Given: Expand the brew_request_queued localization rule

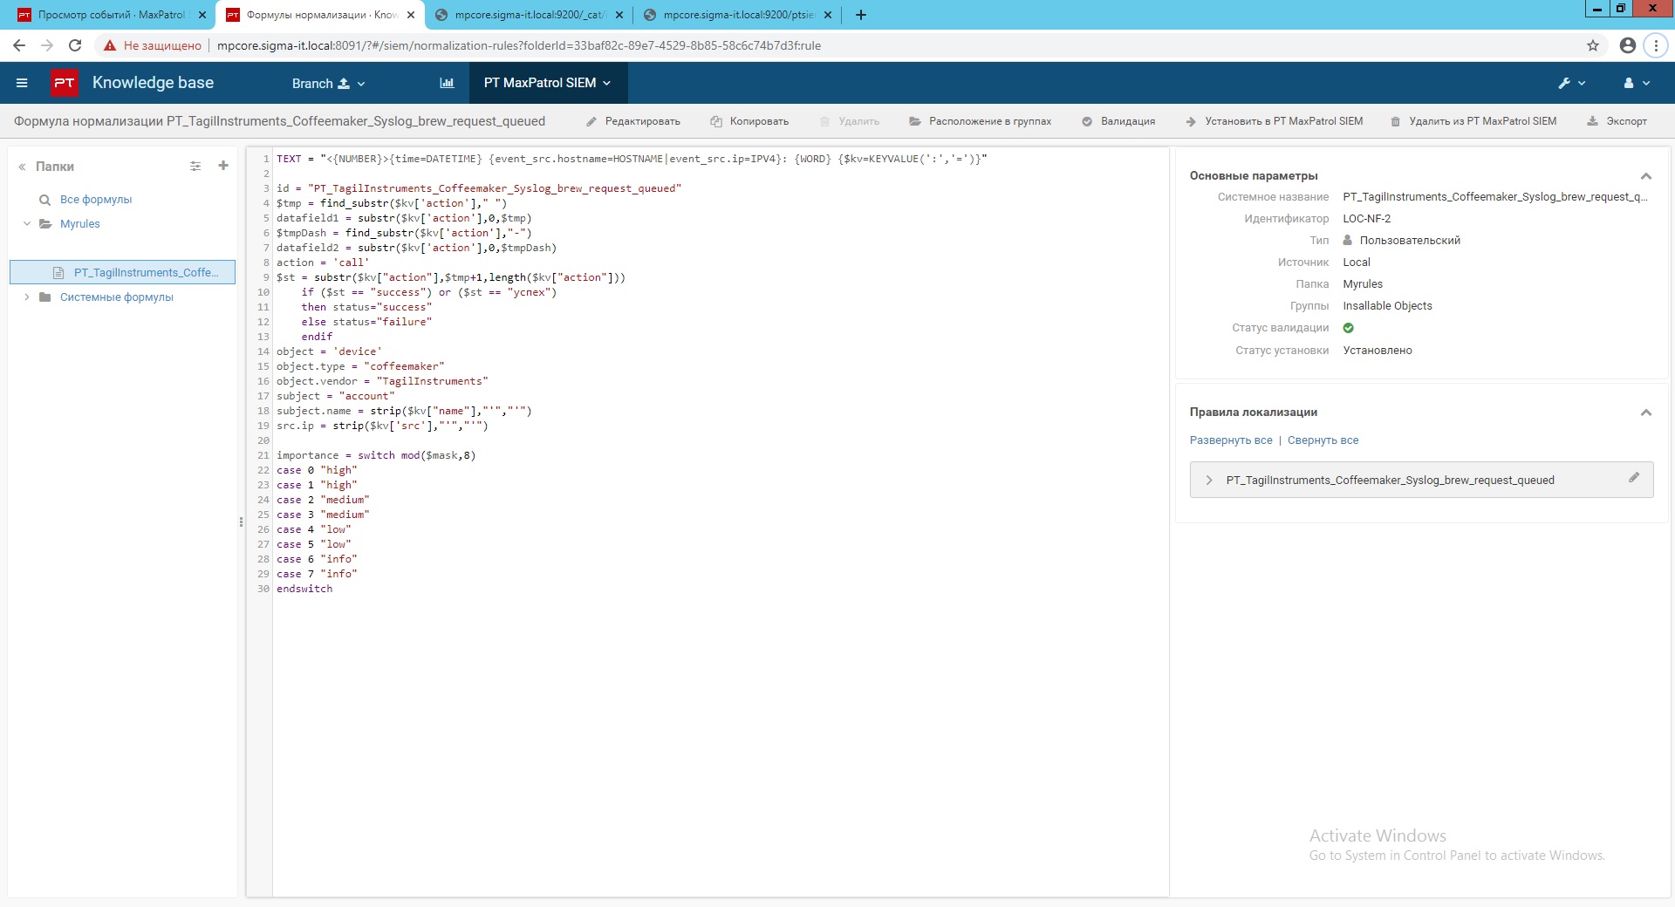Looking at the screenshot, I should coord(1209,481).
